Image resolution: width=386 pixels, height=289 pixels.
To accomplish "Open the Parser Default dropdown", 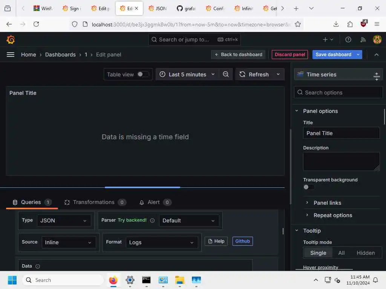I will (189, 221).
